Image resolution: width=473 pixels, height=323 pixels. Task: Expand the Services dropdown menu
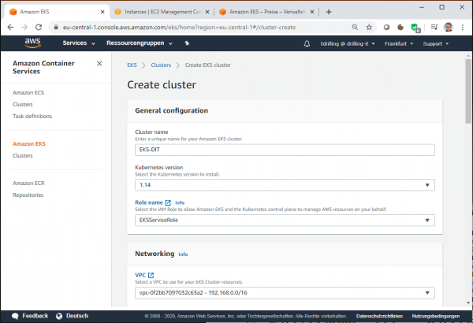click(79, 43)
